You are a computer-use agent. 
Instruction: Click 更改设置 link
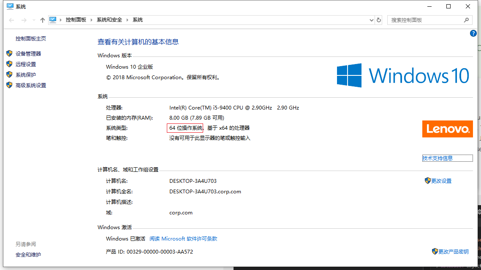[x=441, y=181]
